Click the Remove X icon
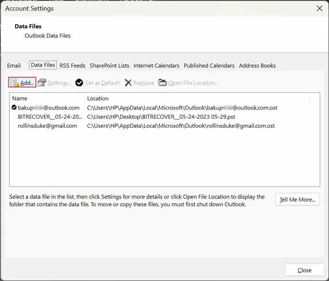329x281 pixels. click(x=128, y=83)
